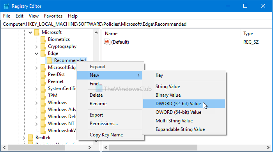The height and width of the screenshot is (152, 273).
Task: Click values pane horizontal scrollbar thumb
Action: [x=153, y=148]
